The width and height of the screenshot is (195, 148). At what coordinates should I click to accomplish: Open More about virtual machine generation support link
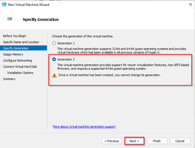[x=84, y=127]
